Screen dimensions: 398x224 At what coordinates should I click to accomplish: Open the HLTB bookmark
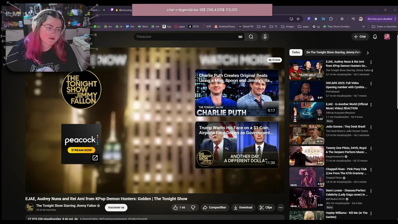[x=193, y=26]
